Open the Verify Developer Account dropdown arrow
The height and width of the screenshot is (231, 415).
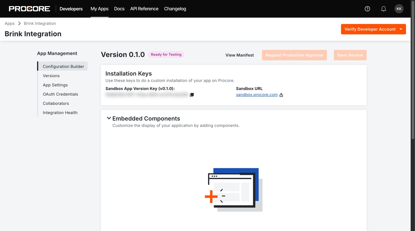tap(401, 29)
